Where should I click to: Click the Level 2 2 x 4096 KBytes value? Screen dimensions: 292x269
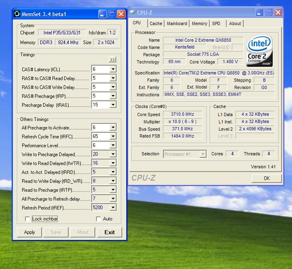point(255,129)
